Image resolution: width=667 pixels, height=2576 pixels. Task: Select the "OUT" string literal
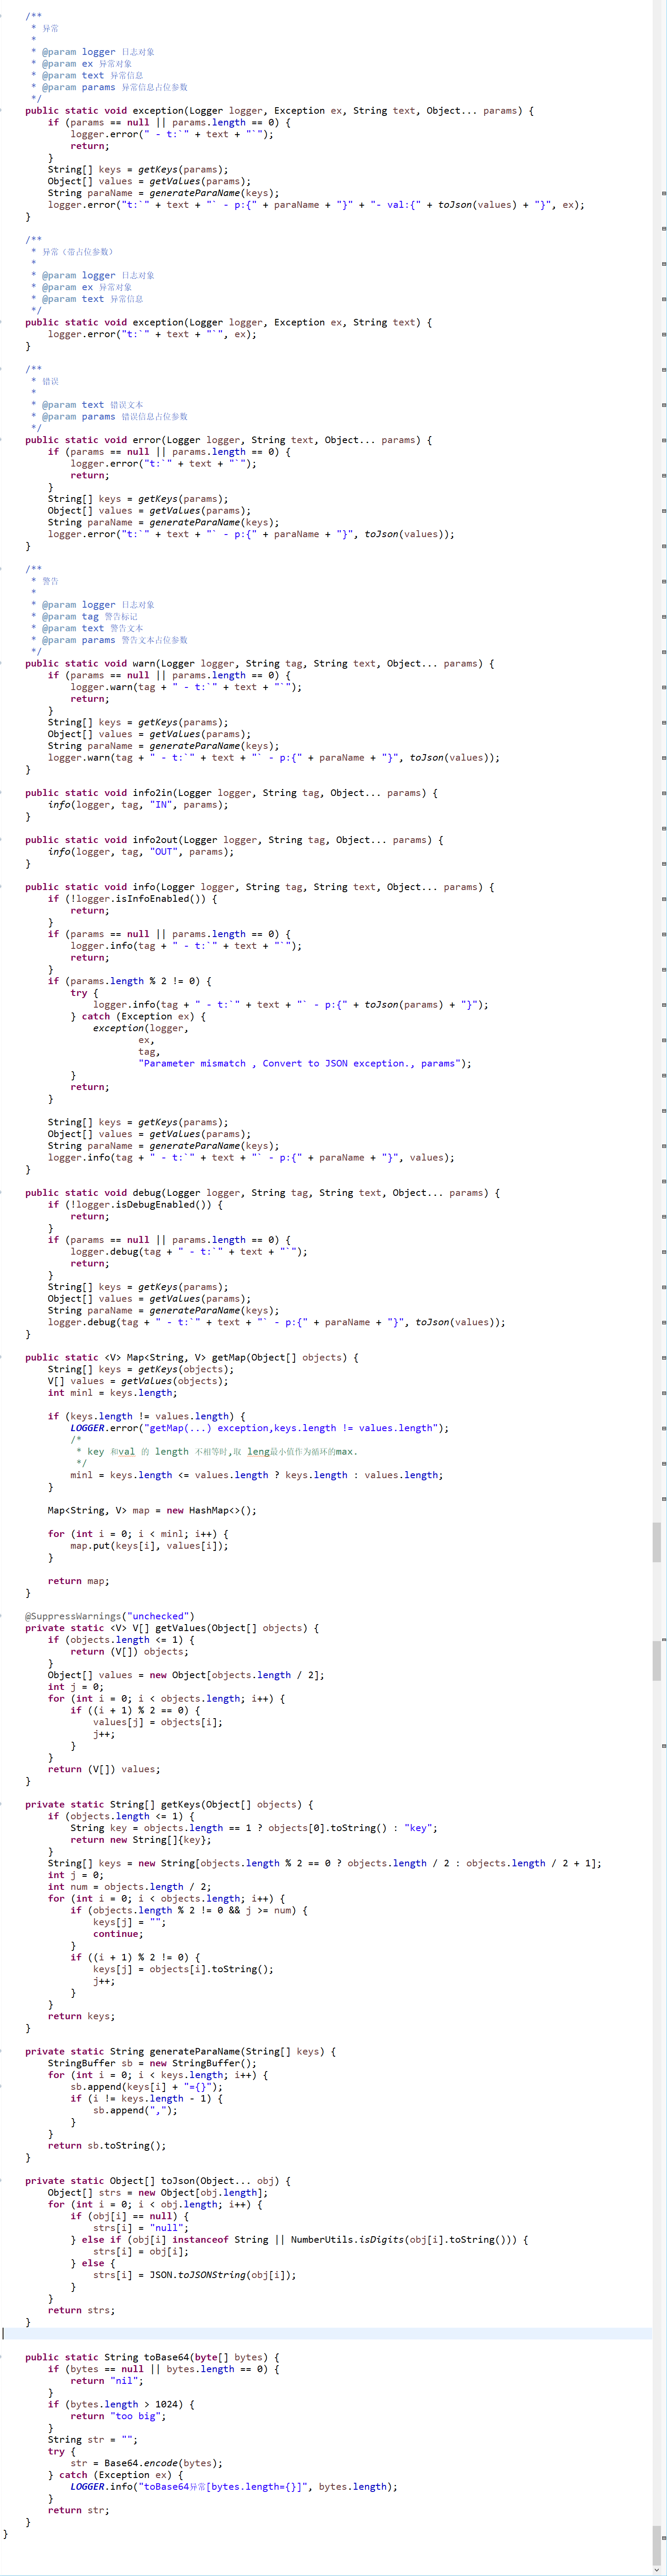pyautogui.click(x=164, y=852)
